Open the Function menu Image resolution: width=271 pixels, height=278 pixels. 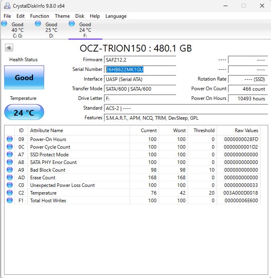coord(39,16)
